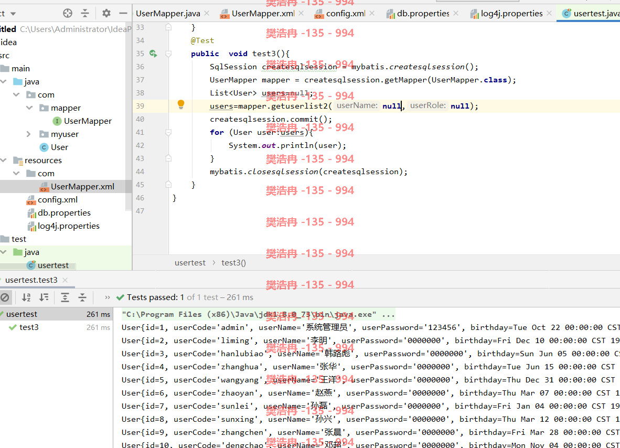Collapse the java folder under main
620x448 pixels.
coord(4,81)
